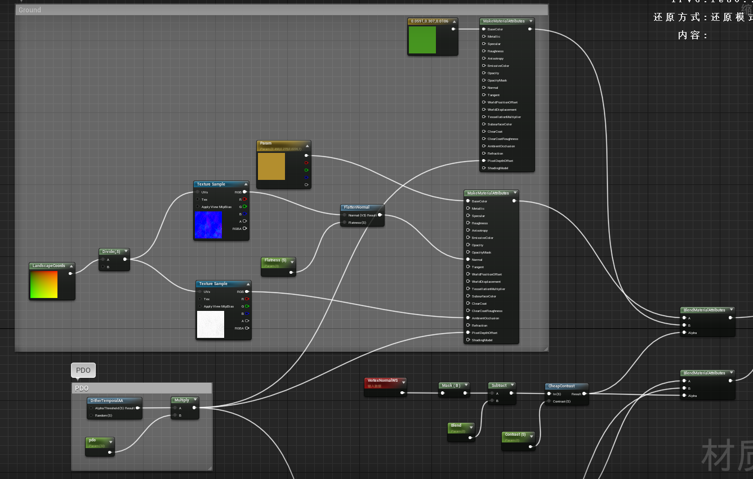Click the output pin of lower MakeMaterialAttributes
Image resolution: width=753 pixels, height=479 pixels.
[x=514, y=201]
